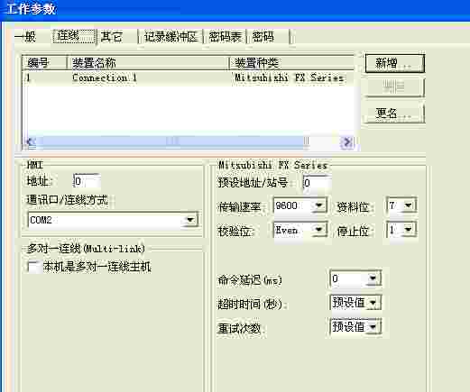Go to the 密码表 tab
Image resolution: width=470 pixels, height=392 pixels.
tap(225, 37)
